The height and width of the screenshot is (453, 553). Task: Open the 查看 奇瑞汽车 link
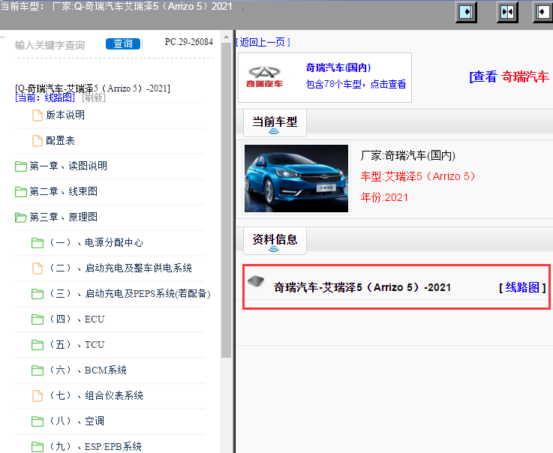509,76
